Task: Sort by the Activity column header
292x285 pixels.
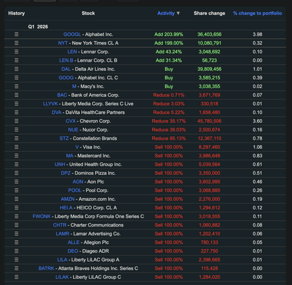Action: 166,13
